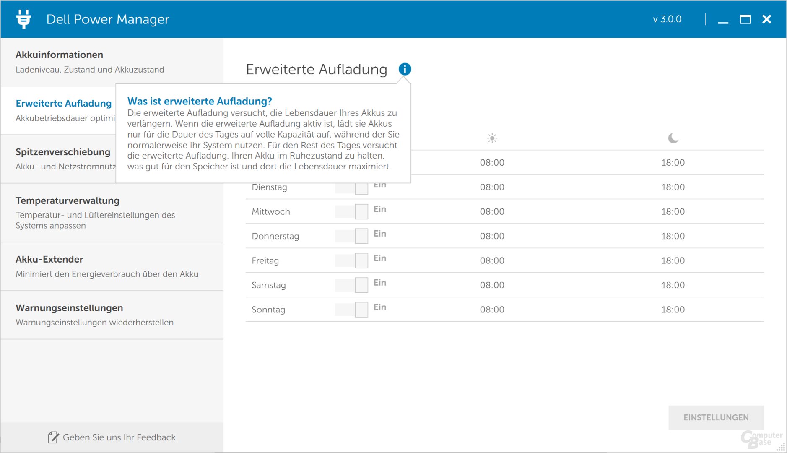Open the Warnungseinstellungen section
Image resolution: width=787 pixels, height=453 pixels.
pos(112,315)
